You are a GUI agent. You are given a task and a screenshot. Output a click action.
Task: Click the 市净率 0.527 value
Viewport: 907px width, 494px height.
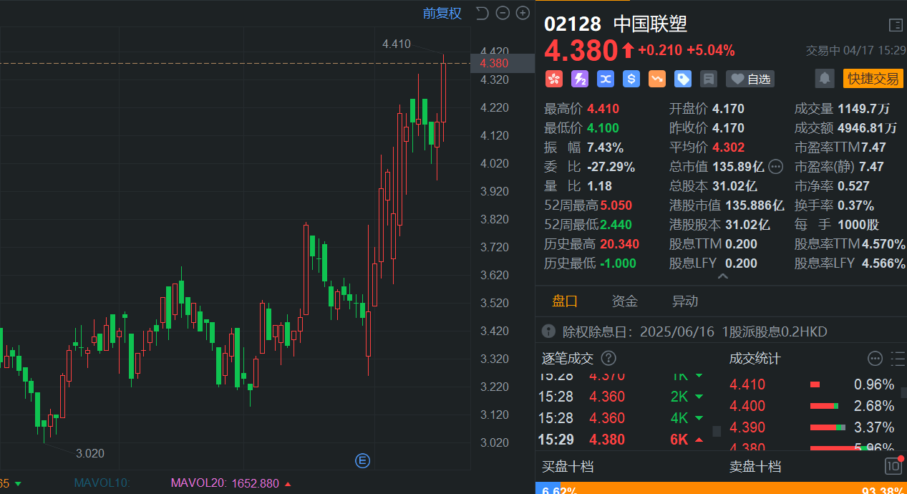(853, 186)
